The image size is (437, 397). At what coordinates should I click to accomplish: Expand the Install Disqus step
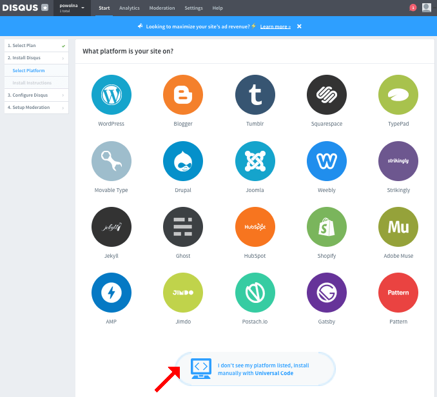(36, 58)
